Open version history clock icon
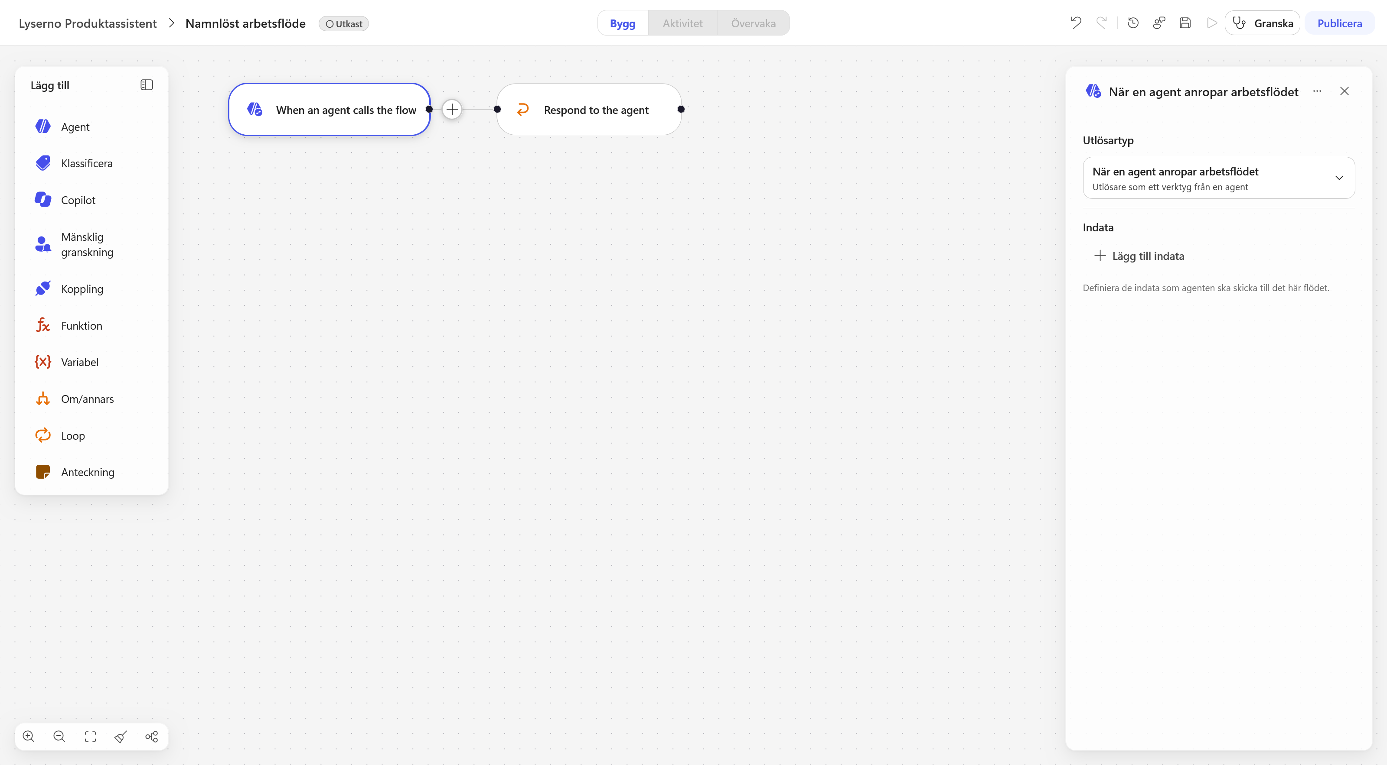1387x765 pixels. tap(1133, 23)
